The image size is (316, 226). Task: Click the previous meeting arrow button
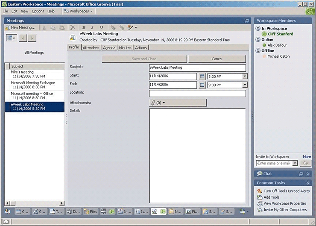coord(23,38)
